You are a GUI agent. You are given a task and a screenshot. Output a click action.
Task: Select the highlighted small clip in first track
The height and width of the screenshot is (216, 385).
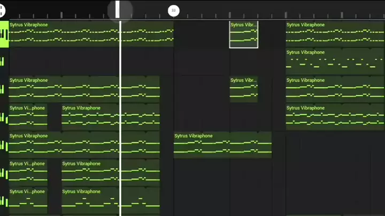244,35
